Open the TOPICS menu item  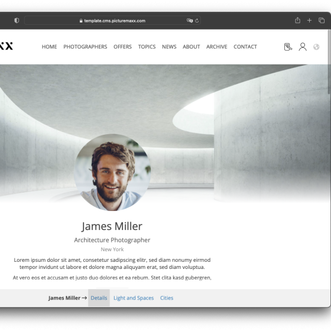pyautogui.click(x=147, y=47)
